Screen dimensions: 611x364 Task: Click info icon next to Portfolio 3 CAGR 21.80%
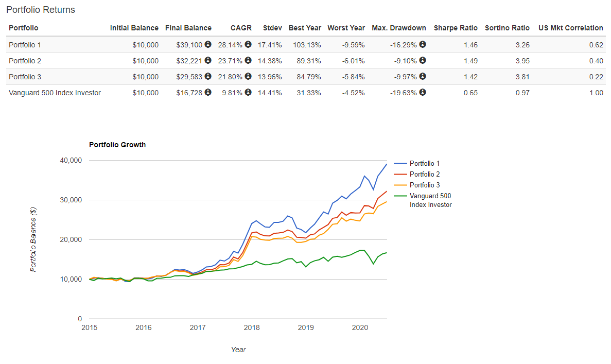pos(248,77)
